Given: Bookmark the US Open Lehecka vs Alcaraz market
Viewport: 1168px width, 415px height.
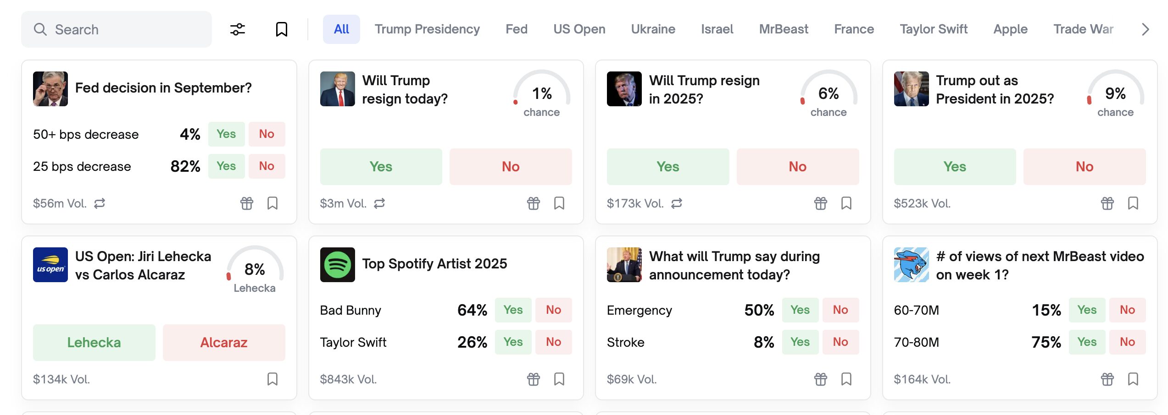Looking at the screenshot, I should [x=273, y=379].
